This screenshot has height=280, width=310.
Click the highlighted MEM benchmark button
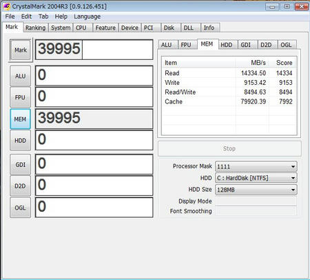tap(20, 119)
